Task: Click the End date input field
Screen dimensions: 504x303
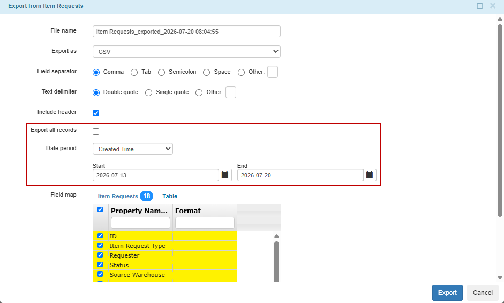Action: 300,175
